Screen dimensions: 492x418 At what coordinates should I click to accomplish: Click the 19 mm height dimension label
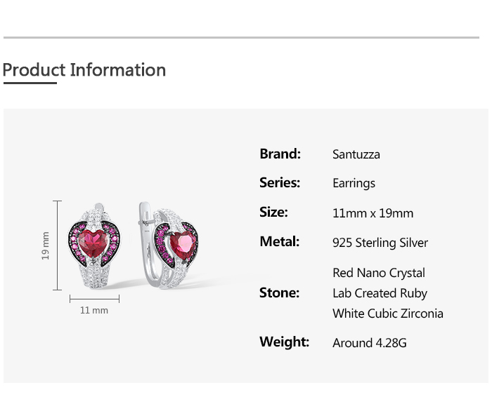[x=46, y=245]
